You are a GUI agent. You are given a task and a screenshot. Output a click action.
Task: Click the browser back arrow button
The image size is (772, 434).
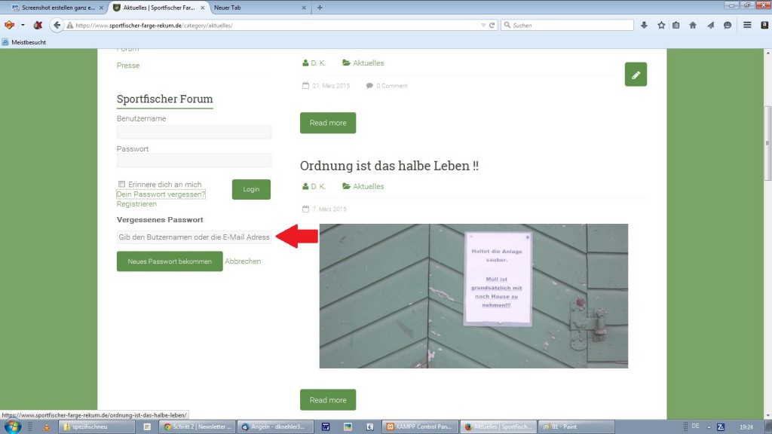tap(57, 25)
